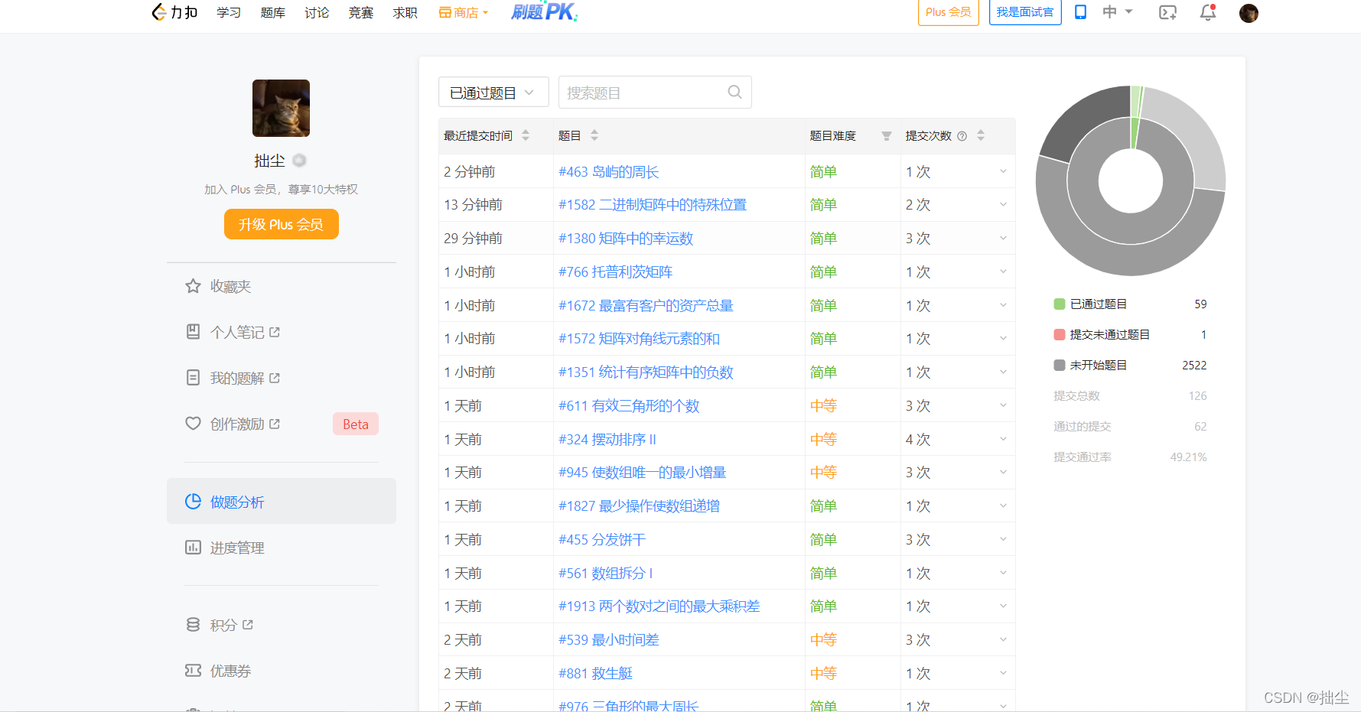The height and width of the screenshot is (712, 1361).
Task: Click the 收藏夹 star icon
Action: 193,286
